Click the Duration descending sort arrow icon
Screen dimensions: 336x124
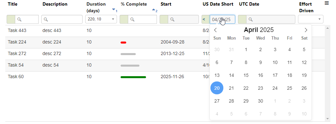coord(113,10)
